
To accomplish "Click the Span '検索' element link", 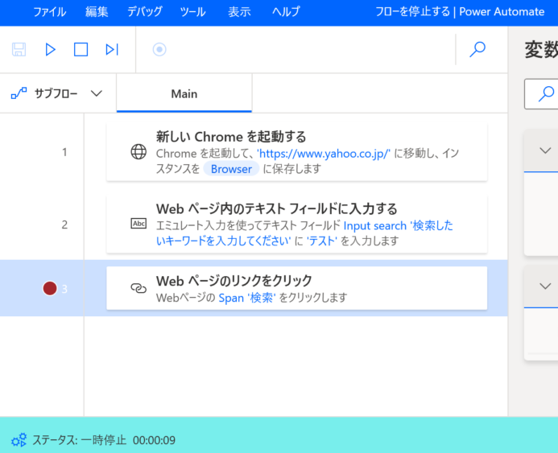I will pyautogui.click(x=247, y=298).
